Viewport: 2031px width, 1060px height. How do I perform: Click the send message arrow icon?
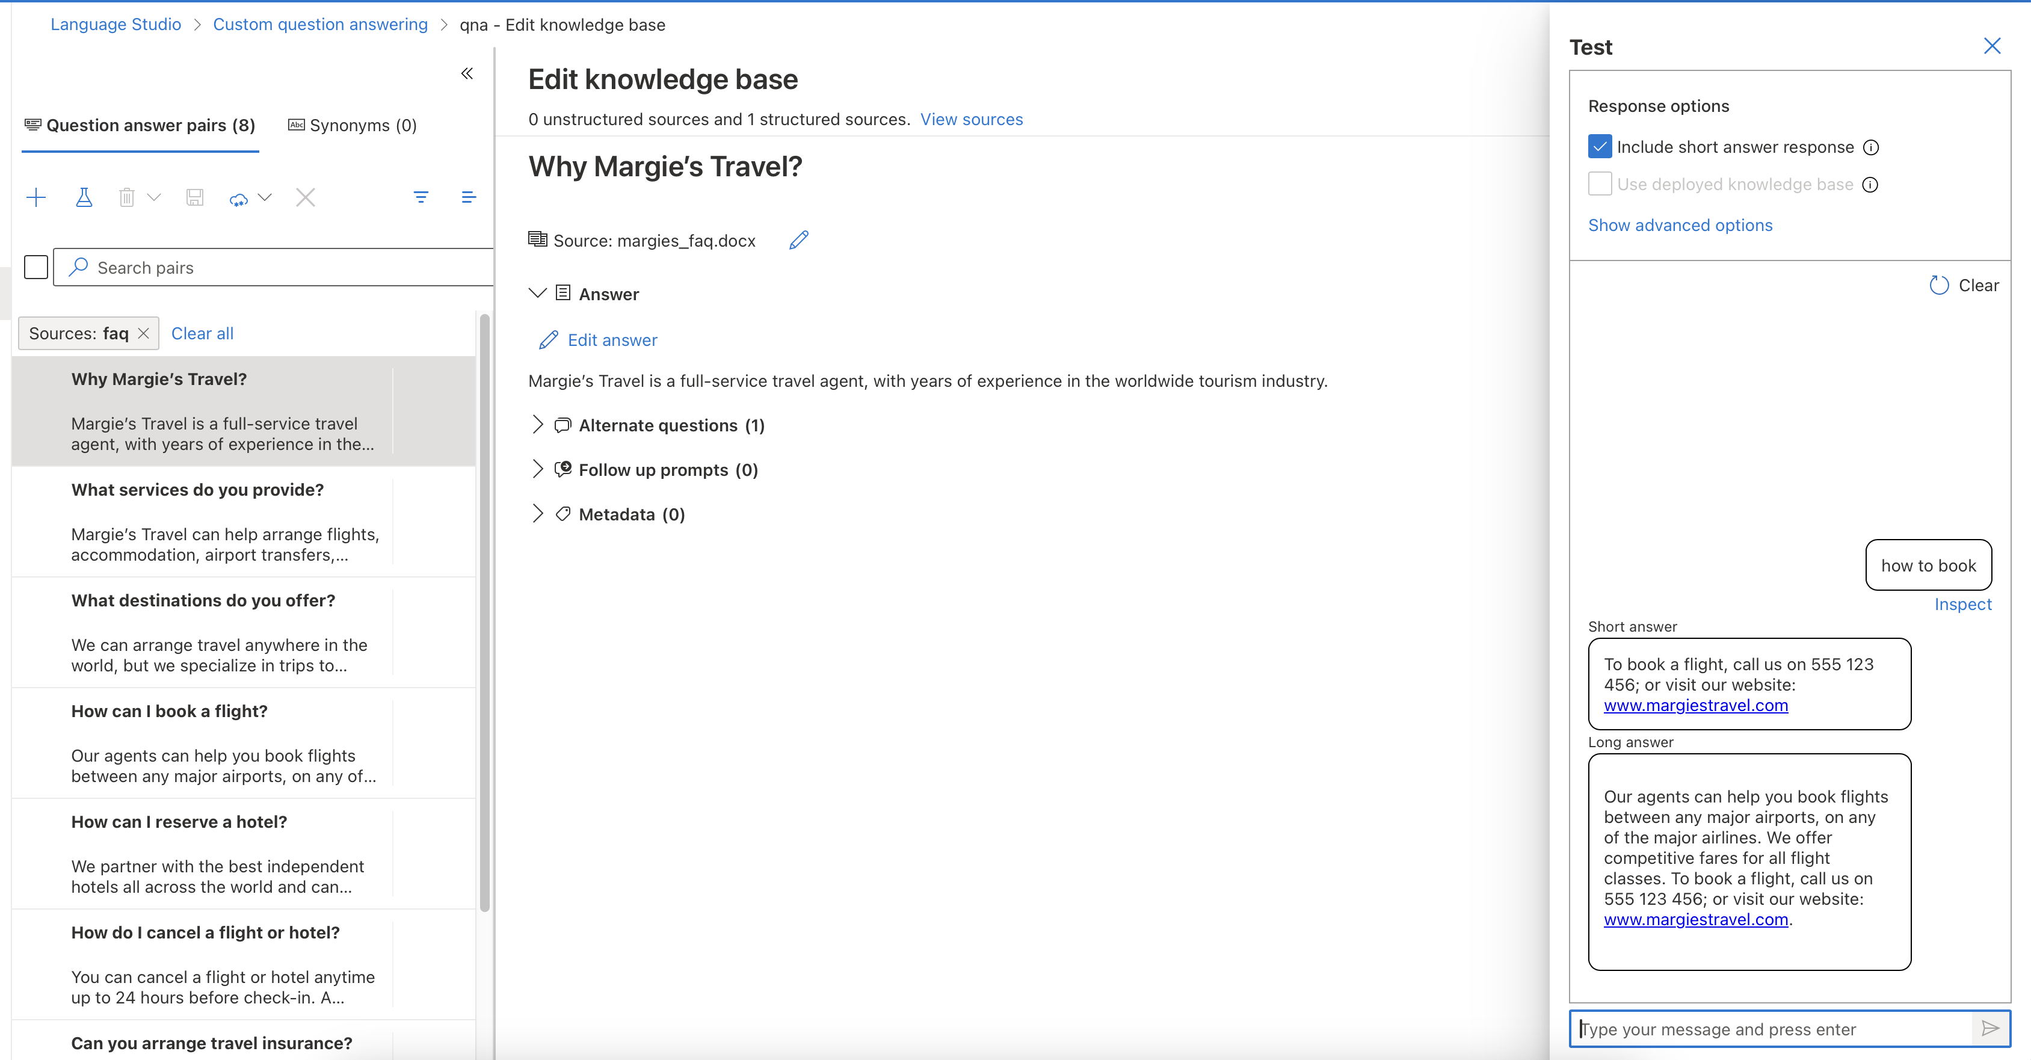(1990, 1029)
